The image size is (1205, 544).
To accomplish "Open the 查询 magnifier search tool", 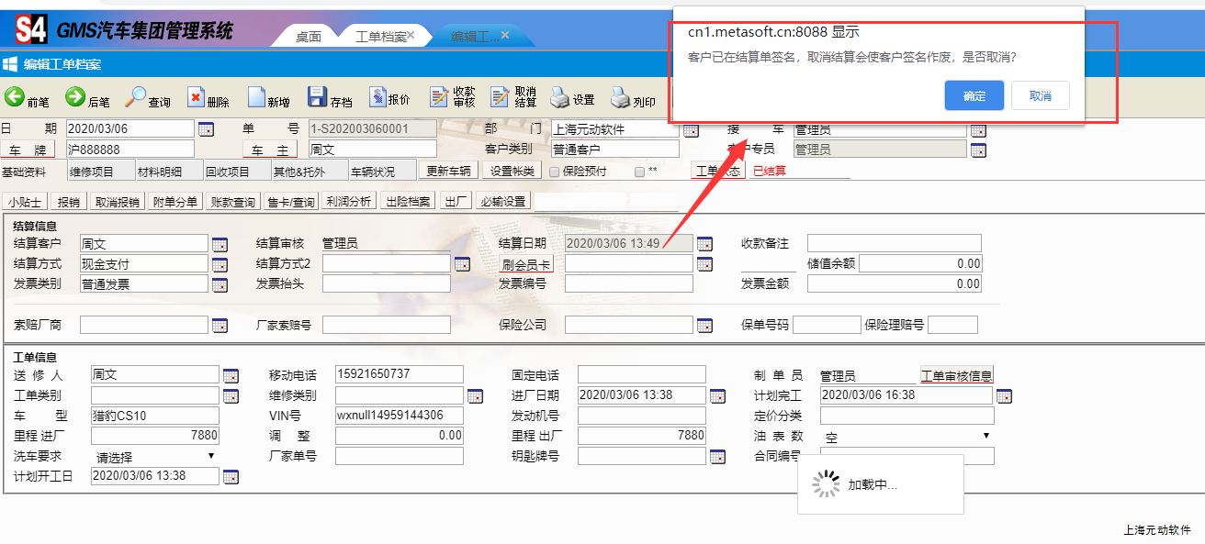I will 136,97.
